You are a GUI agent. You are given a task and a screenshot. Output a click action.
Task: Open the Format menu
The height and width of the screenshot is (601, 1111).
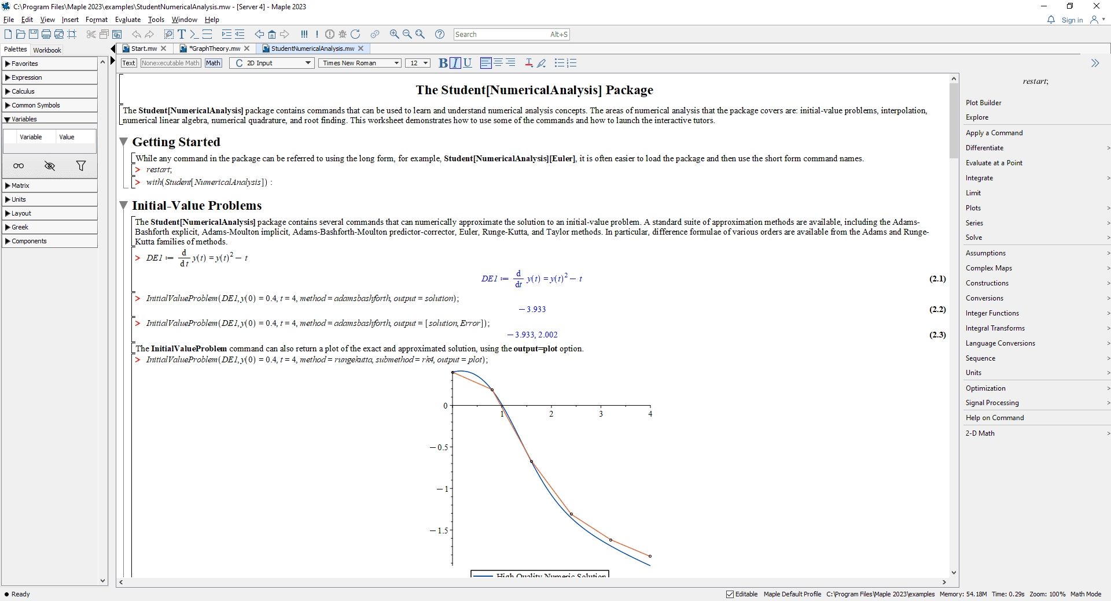click(x=97, y=20)
